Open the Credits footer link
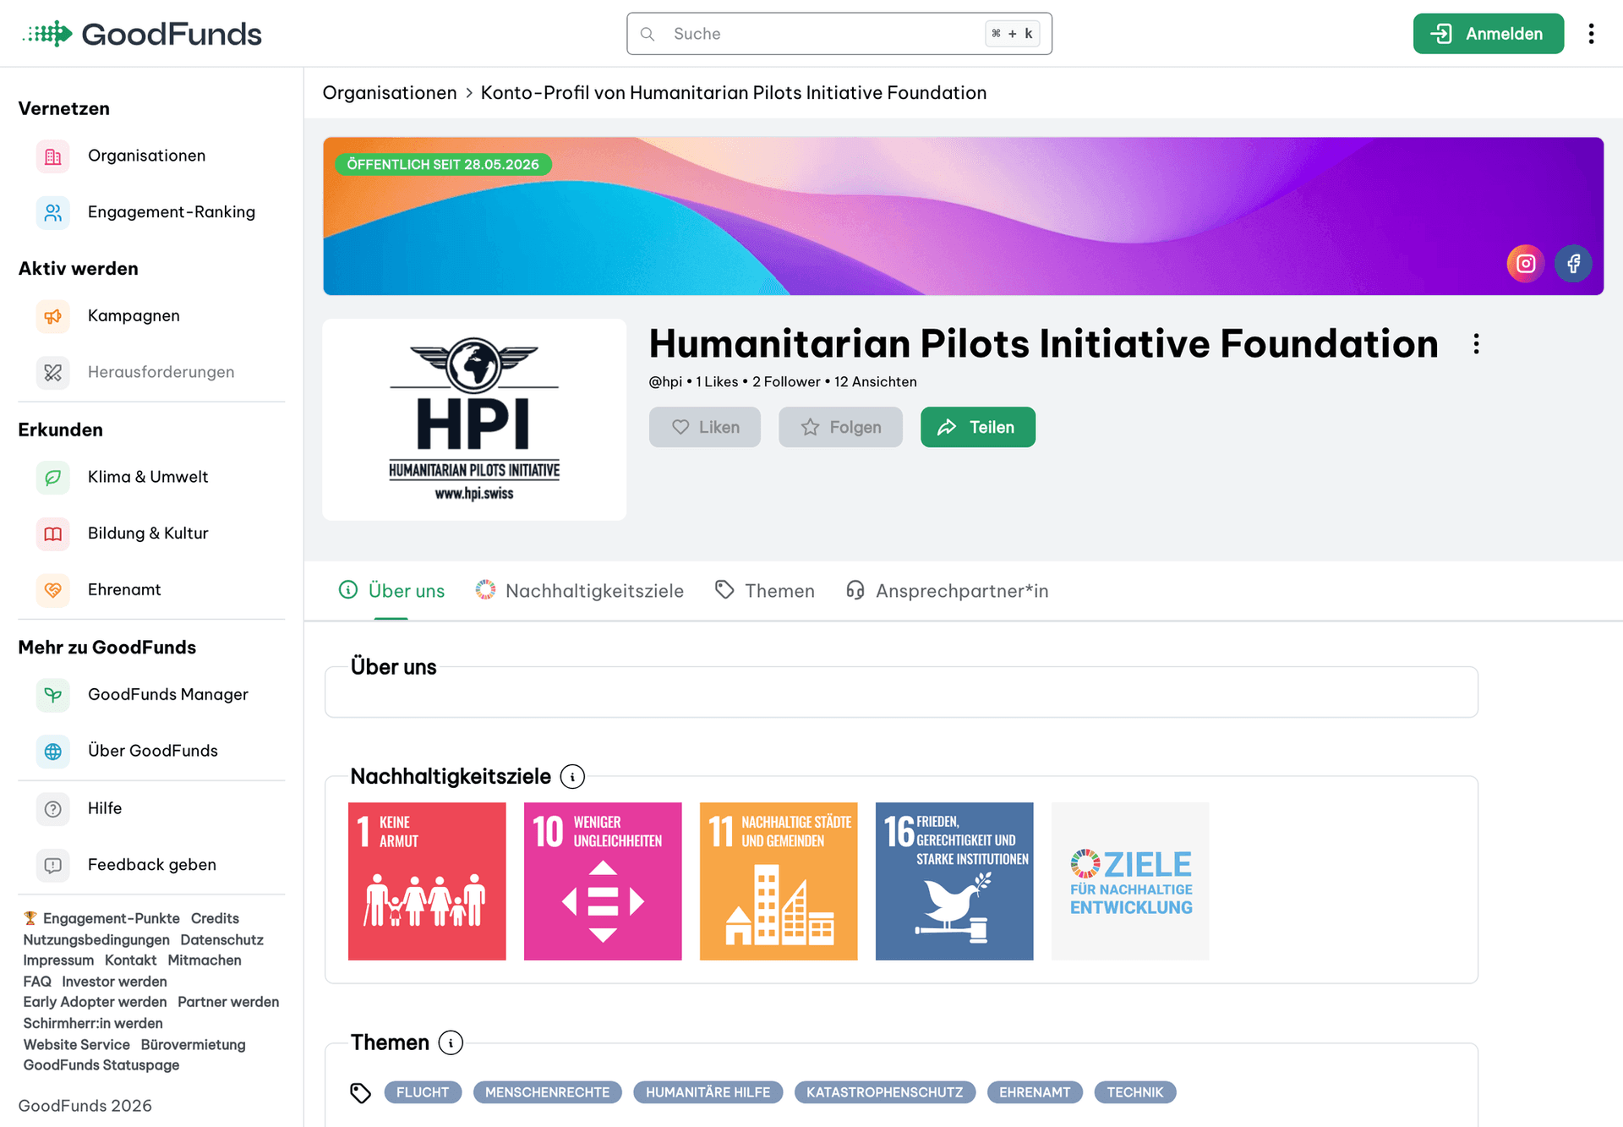Viewport: 1623px width, 1127px height. point(215,918)
